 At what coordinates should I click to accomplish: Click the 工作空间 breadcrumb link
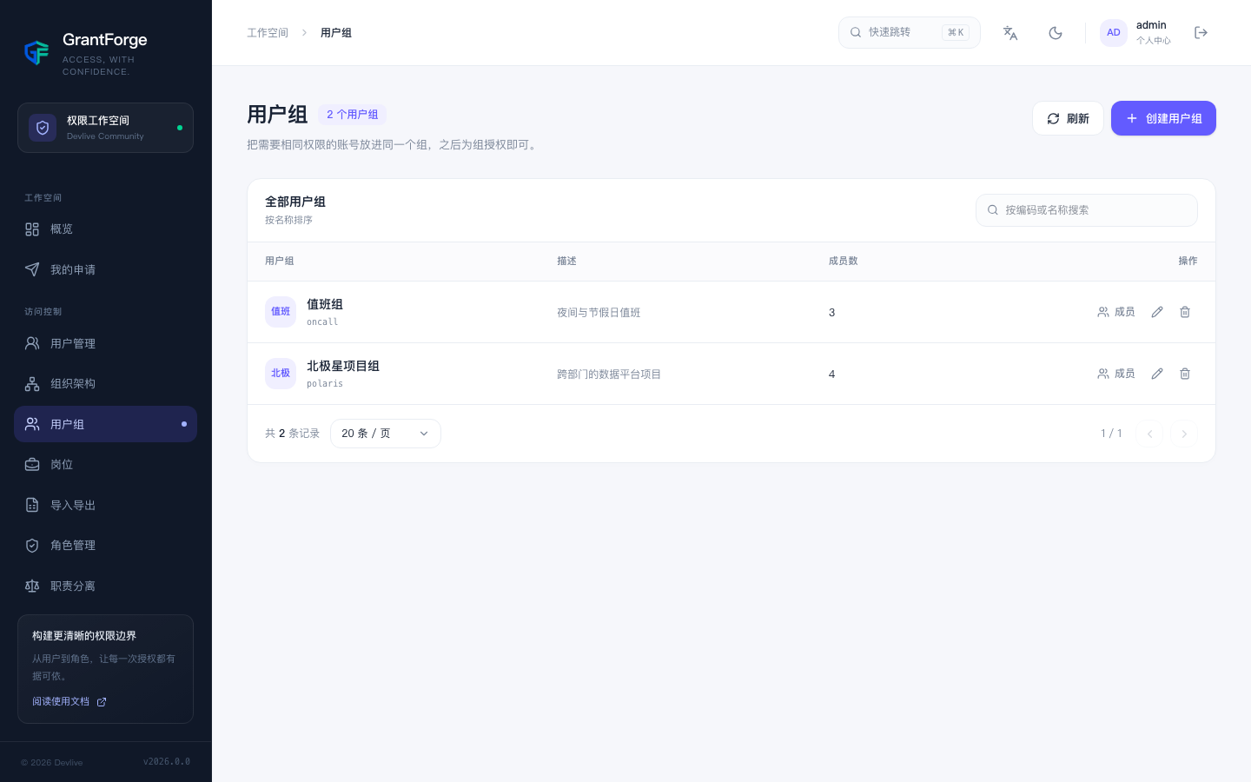coord(268,33)
